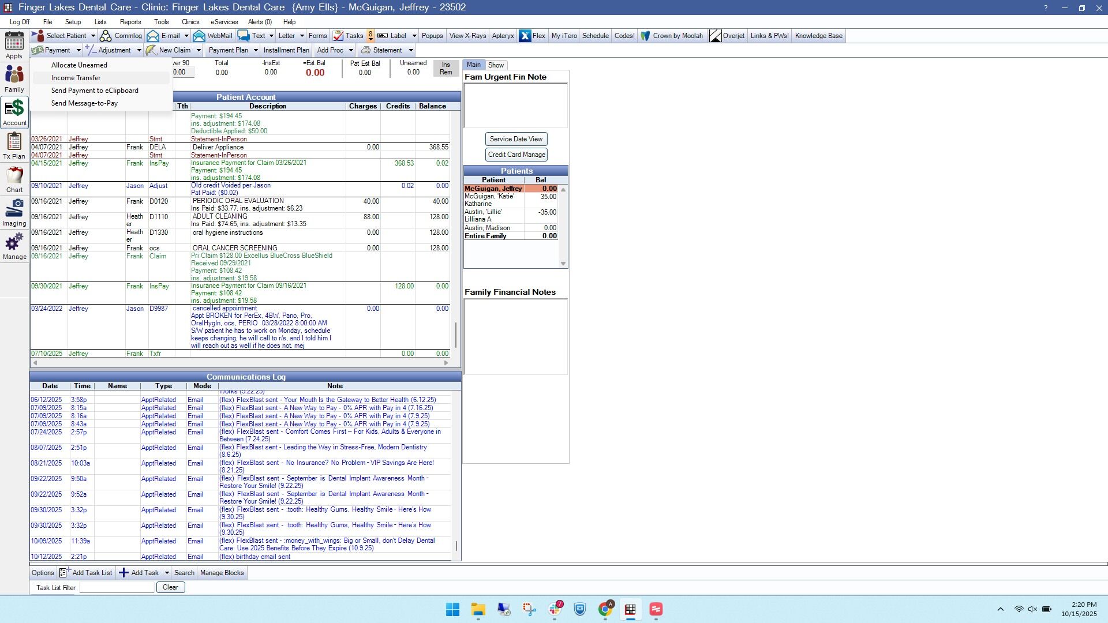Click the Service Date View button
This screenshot has height=623, width=1108.
pos(516,139)
